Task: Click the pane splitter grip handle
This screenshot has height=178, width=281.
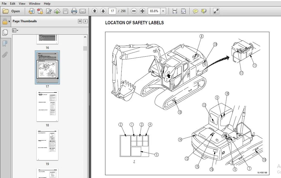Action: click(89, 99)
